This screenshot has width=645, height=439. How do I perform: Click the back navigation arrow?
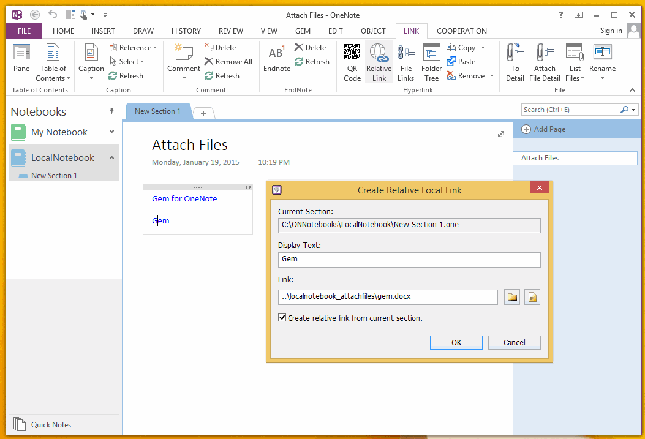tap(35, 15)
